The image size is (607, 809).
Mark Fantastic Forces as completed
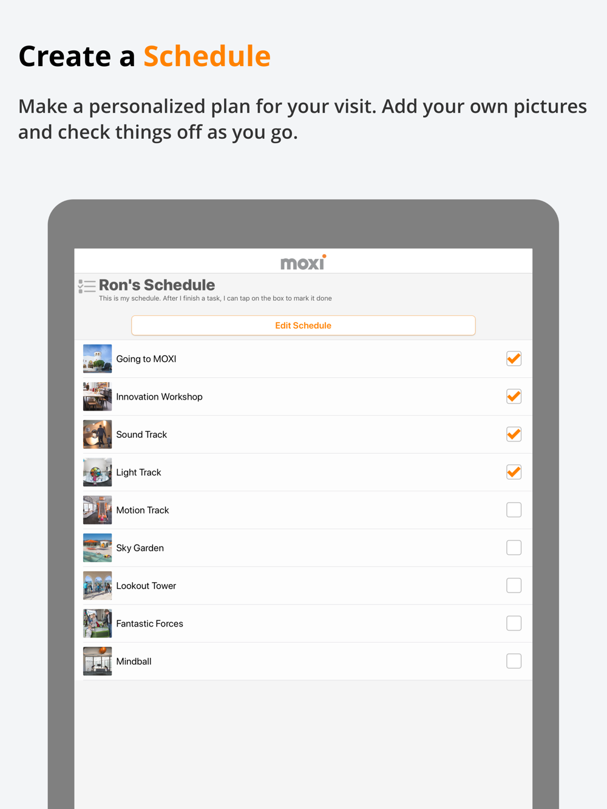[x=514, y=623]
